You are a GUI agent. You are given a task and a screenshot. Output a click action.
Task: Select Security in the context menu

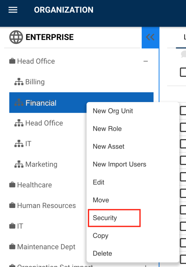click(105, 218)
